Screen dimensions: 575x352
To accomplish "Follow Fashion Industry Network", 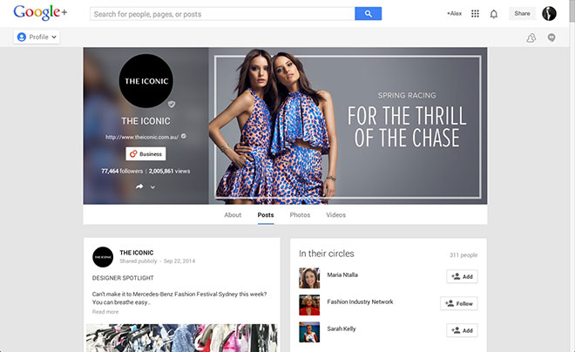I will point(459,303).
